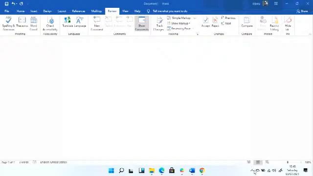
Task: Open the taskbar clock and date
Action: pos(292,171)
